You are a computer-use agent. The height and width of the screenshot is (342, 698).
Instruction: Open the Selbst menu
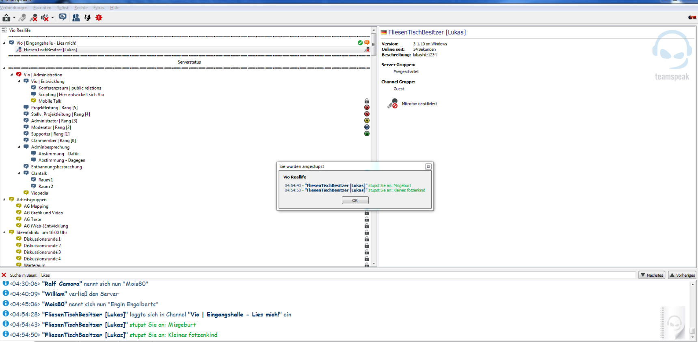[63, 8]
